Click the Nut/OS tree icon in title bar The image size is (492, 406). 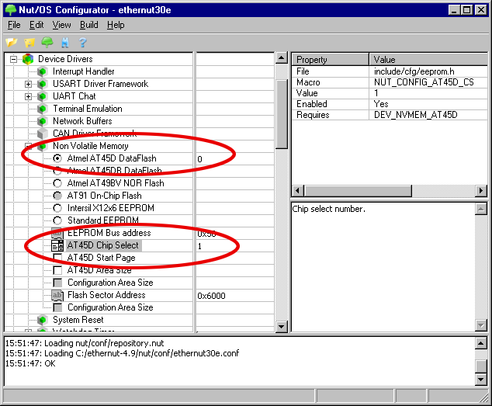pyautogui.click(x=11, y=10)
